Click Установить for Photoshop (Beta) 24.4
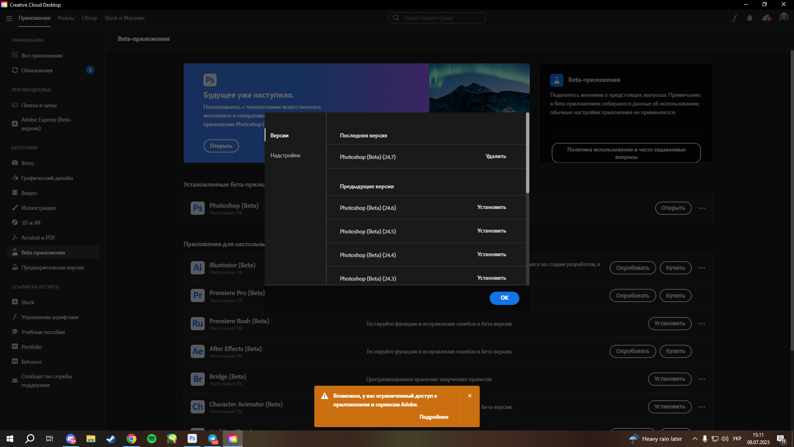This screenshot has width=794, height=447. (x=492, y=255)
